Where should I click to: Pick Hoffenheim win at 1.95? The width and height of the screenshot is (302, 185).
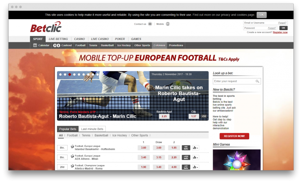coord(174,148)
